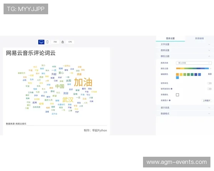Expand the 文字设置 section

pos(185,44)
